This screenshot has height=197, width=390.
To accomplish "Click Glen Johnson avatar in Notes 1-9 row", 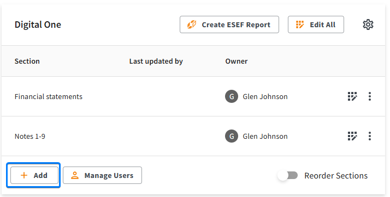I will (x=232, y=136).
